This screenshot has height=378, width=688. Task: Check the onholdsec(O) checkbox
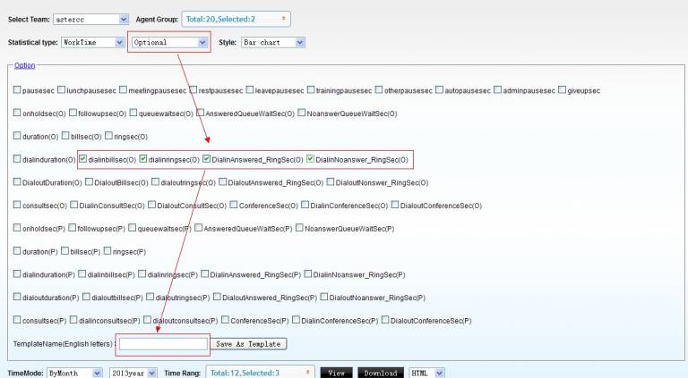17,113
